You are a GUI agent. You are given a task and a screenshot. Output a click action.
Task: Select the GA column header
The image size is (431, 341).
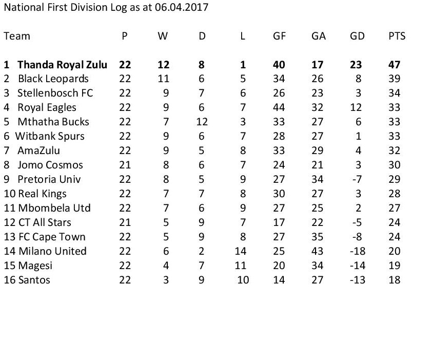pyautogui.click(x=318, y=36)
